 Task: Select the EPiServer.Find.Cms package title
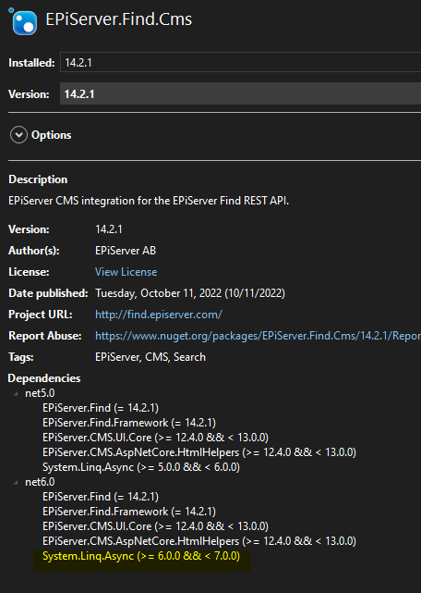click(118, 19)
